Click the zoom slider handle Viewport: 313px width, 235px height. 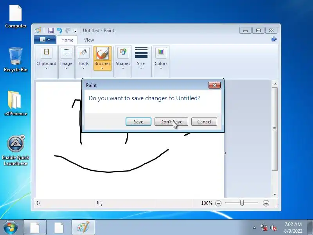tap(242, 203)
